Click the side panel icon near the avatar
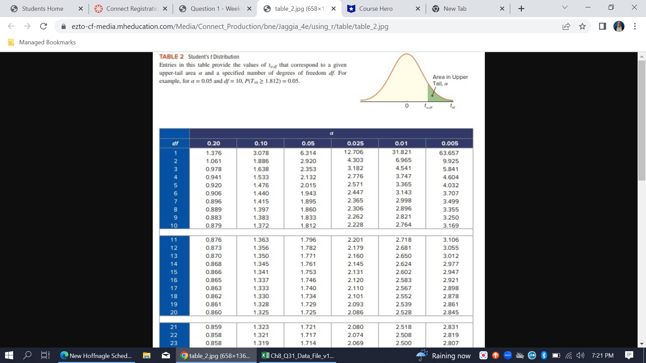This screenshot has height=363, width=646. click(602, 26)
